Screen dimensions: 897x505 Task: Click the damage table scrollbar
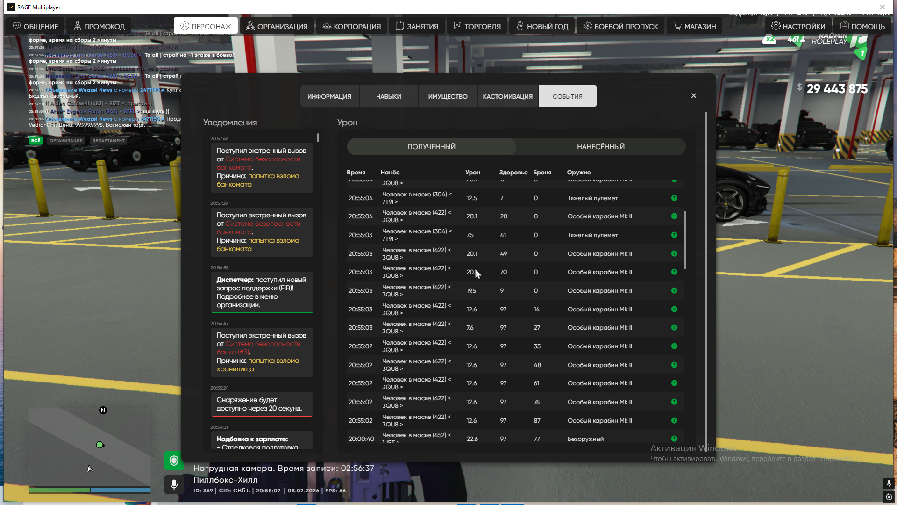[x=685, y=239]
